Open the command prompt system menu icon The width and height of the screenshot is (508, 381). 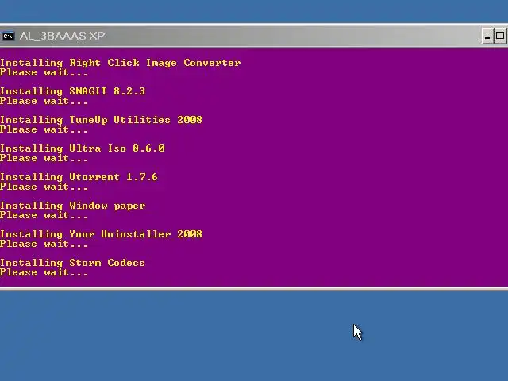coord(8,36)
